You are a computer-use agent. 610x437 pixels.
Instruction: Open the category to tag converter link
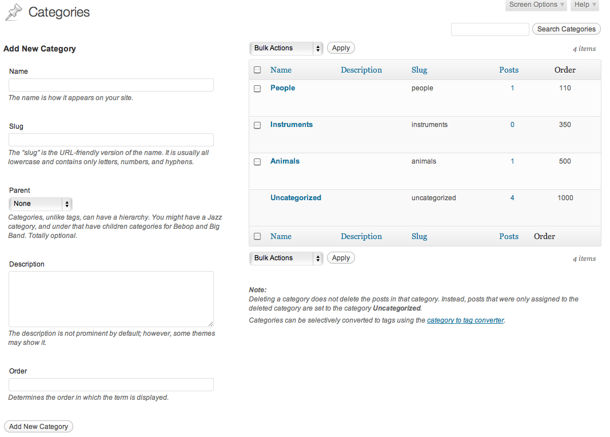[465, 320]
